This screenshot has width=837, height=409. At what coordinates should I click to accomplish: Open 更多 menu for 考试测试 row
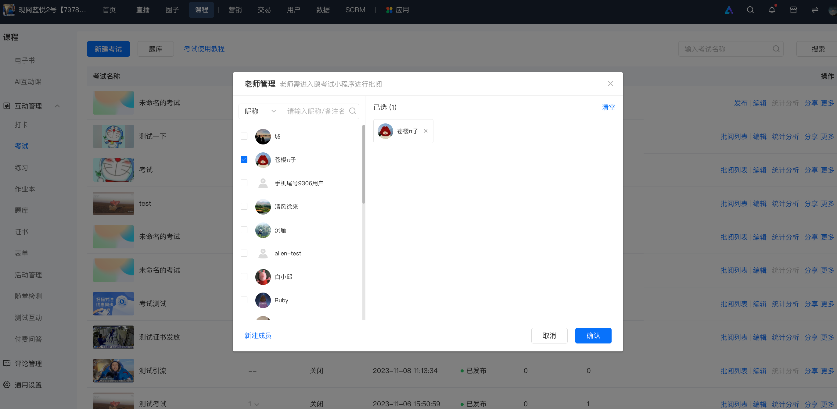[x=827, y=304]
